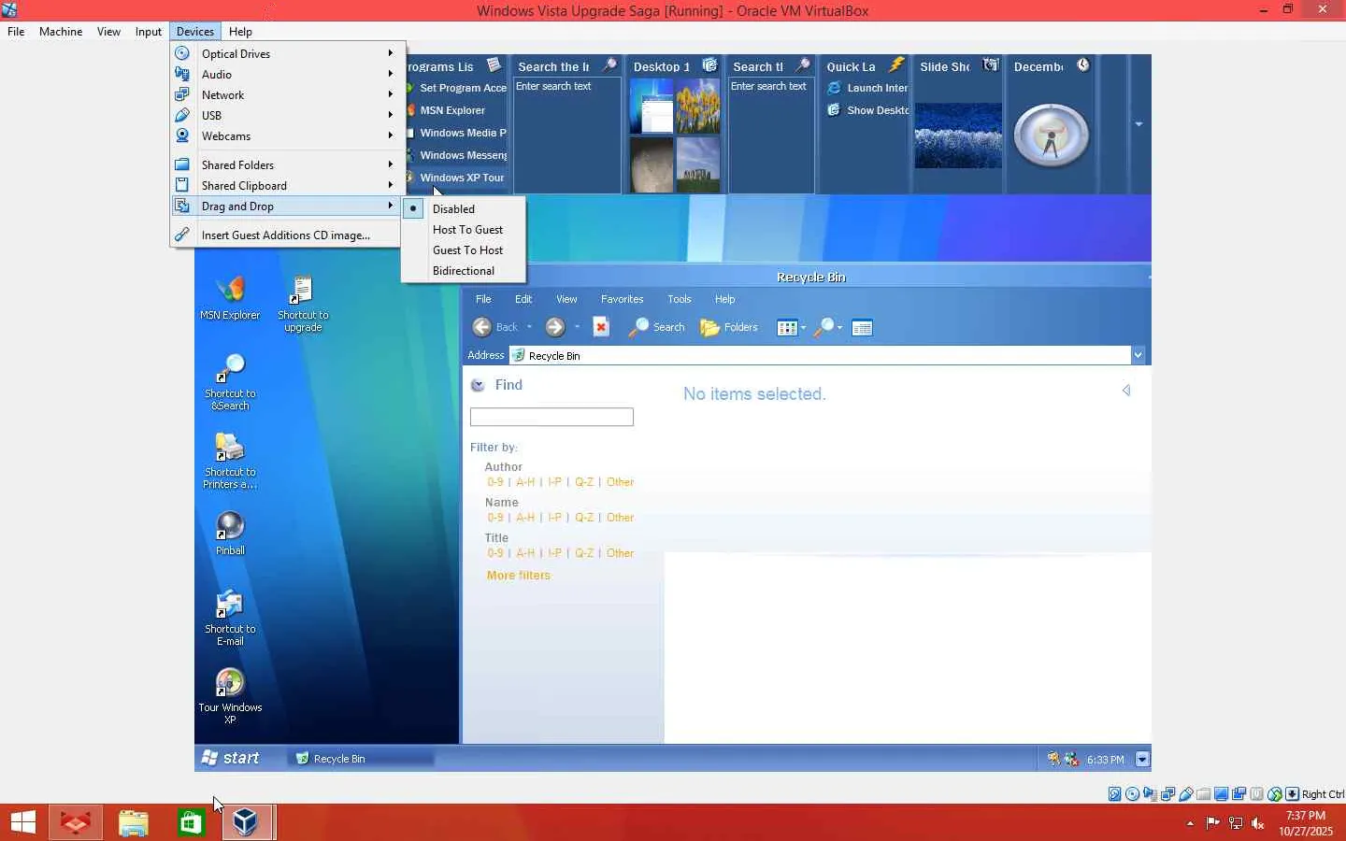
Task: Click the guest start button
Action: [231, 758]
